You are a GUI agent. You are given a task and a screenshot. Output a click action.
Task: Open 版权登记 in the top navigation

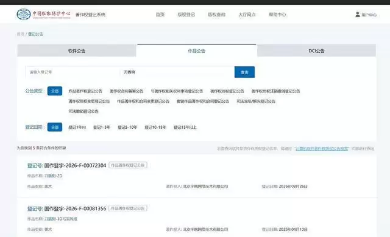[x=186, y=15]
